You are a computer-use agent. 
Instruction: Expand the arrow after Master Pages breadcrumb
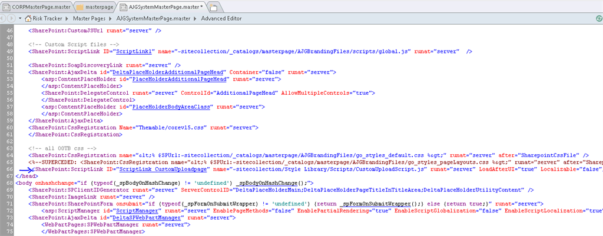[x=110, y=18]
